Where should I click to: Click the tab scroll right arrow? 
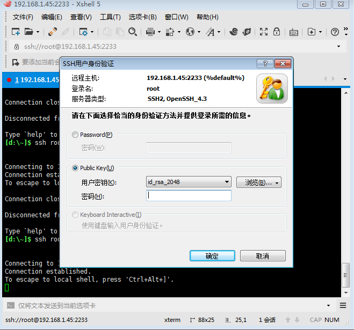[333, 79]
